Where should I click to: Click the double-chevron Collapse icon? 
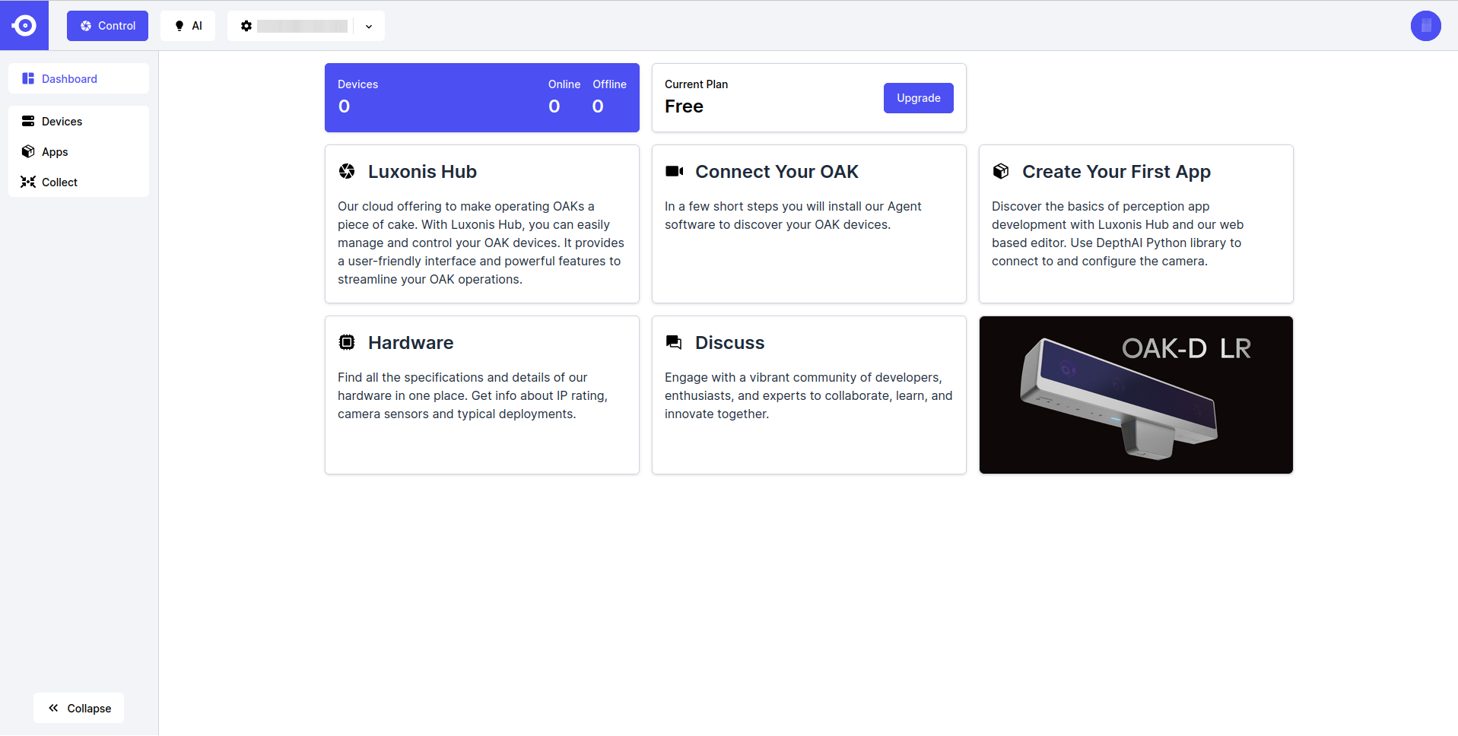[53, 708]
